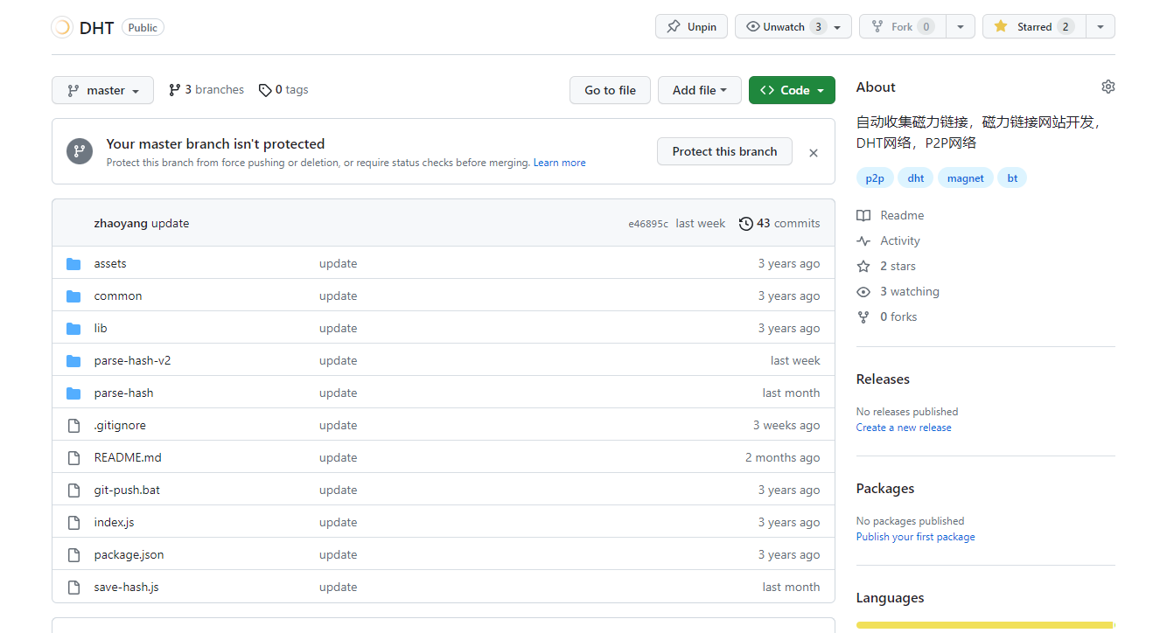The width and height of the screenshot is (1174, 633).
Task: Click the tag icon beside 0 tags
Action: (x=265, y=90)
